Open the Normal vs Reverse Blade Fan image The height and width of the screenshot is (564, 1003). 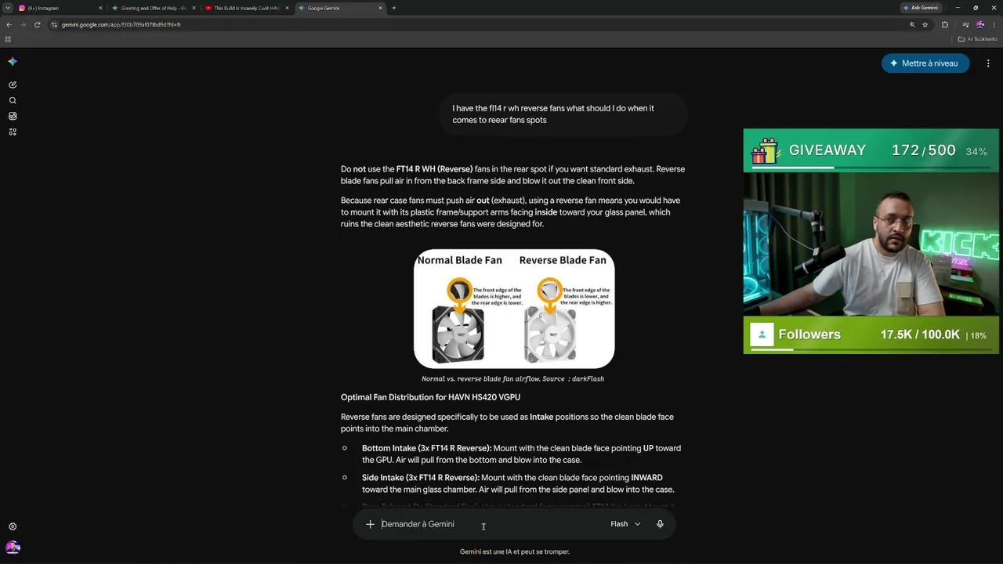tap(514, 309)
